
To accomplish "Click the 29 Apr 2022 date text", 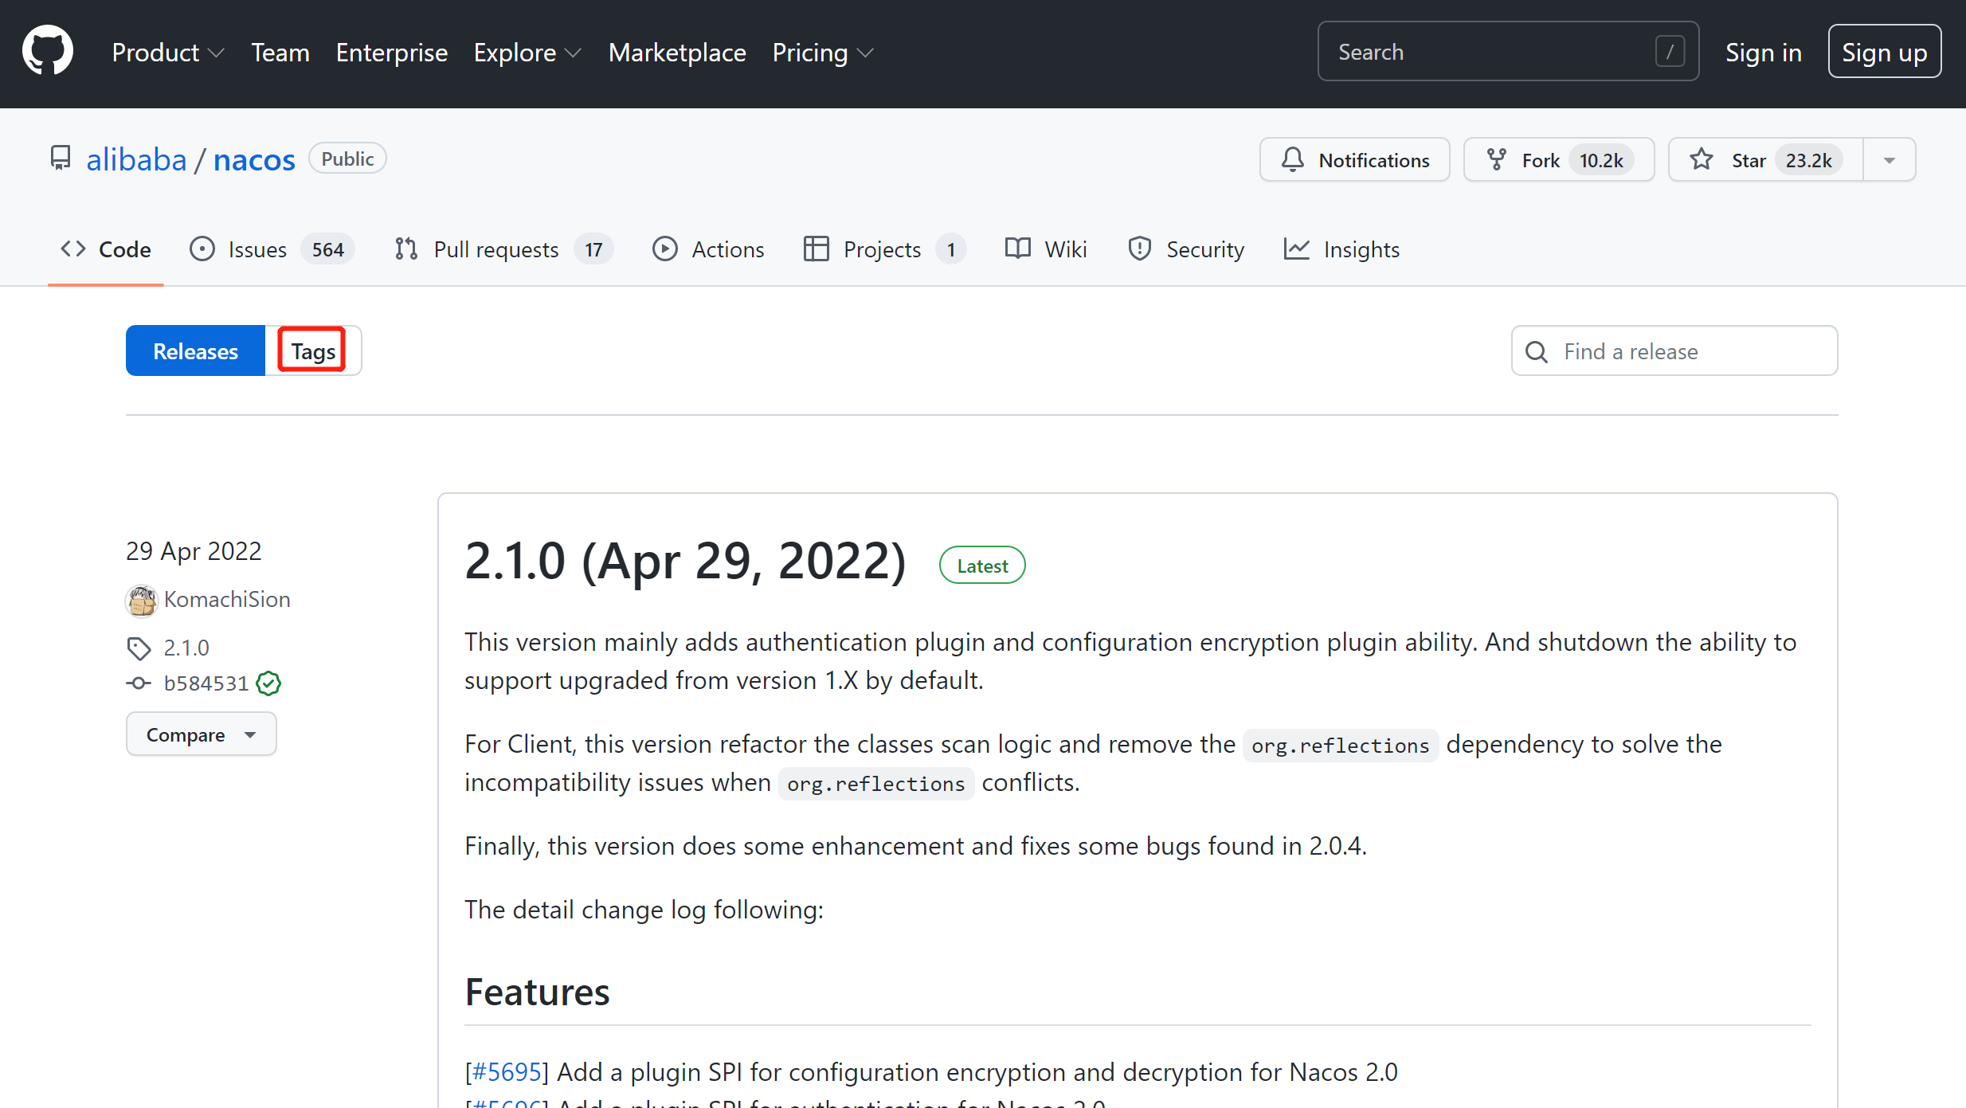I will 194,550.
